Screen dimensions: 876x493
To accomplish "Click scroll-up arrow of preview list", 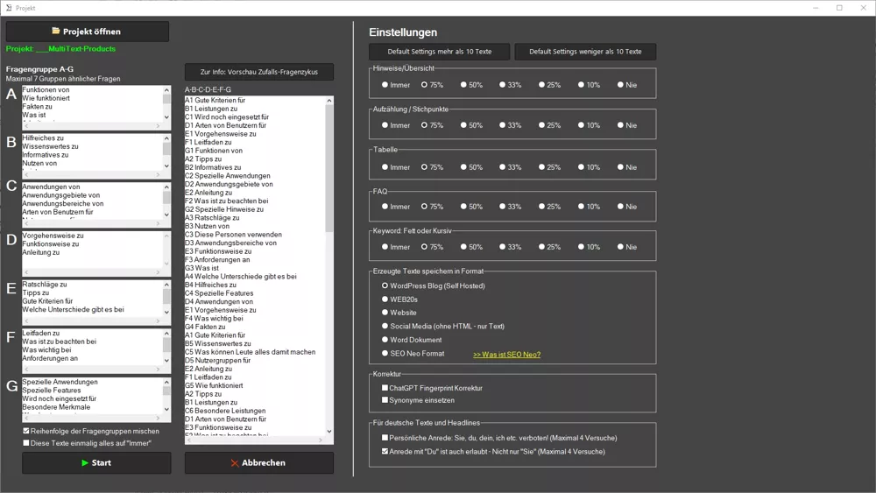I will click(x=329, y=101).
